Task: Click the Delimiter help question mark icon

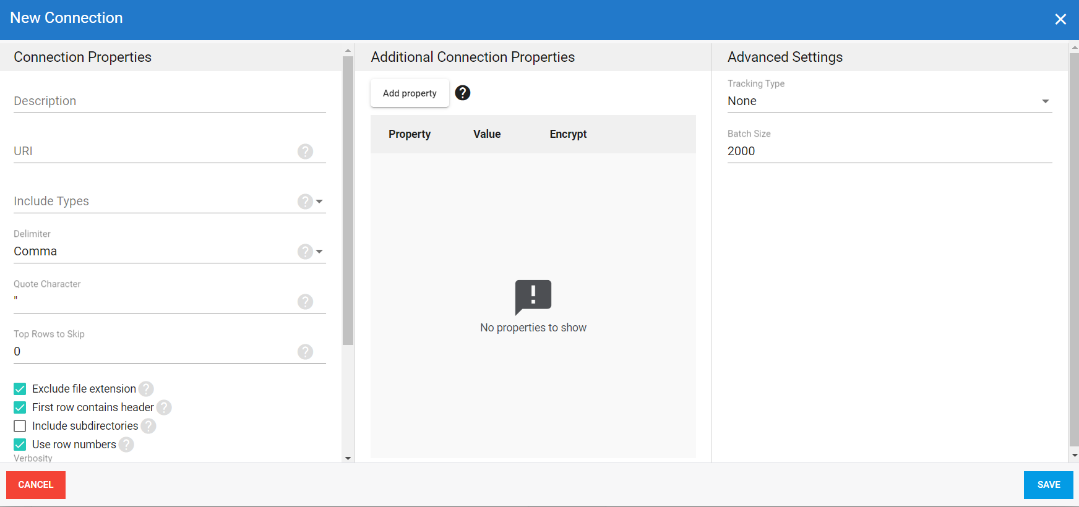Action: [305, 252]
